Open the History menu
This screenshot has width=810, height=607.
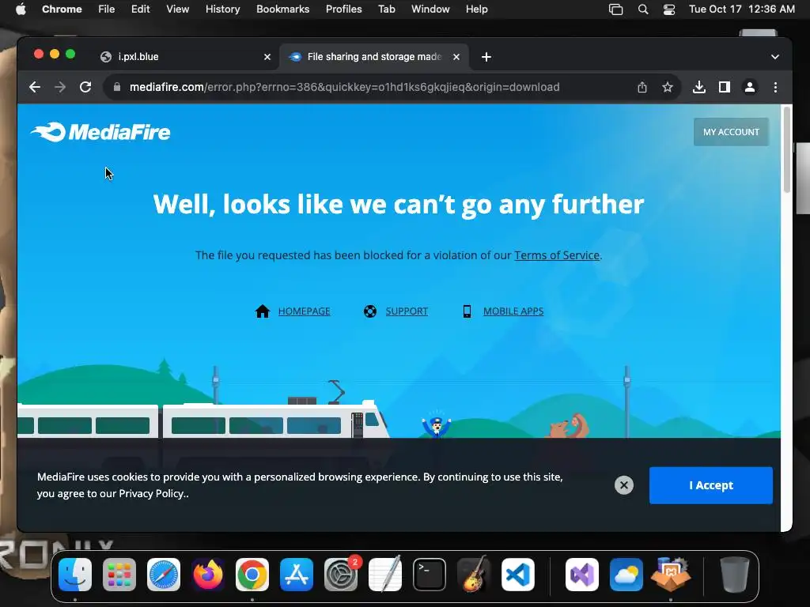pyautogui.click(x=222, y=9)
